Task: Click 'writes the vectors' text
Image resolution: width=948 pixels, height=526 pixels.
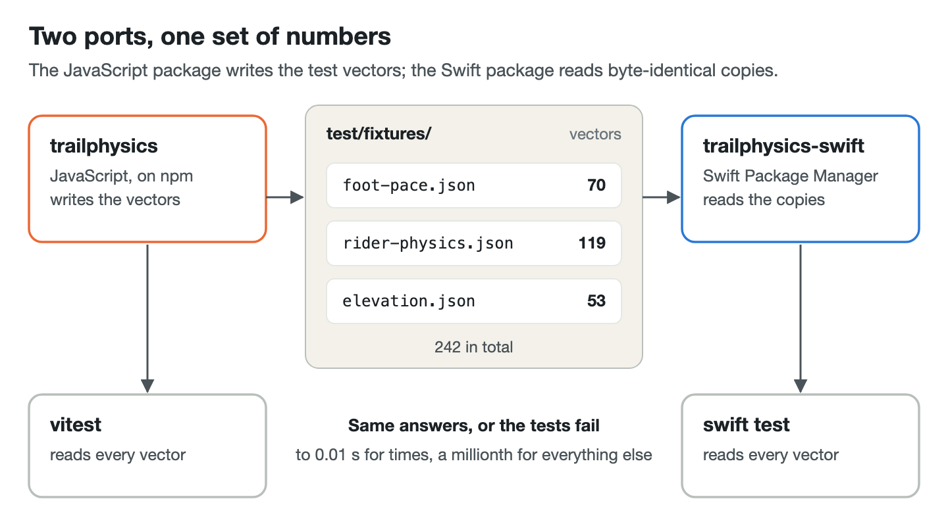Action: 115,199
